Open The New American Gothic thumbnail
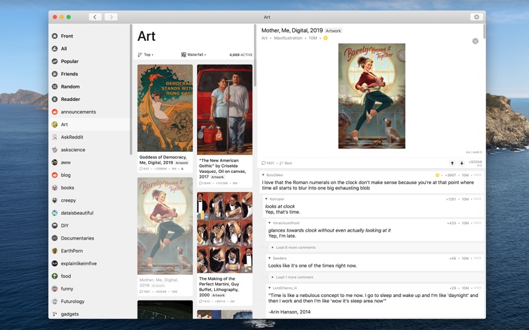This screenshot has height=330, width=529. coord(225,110)
